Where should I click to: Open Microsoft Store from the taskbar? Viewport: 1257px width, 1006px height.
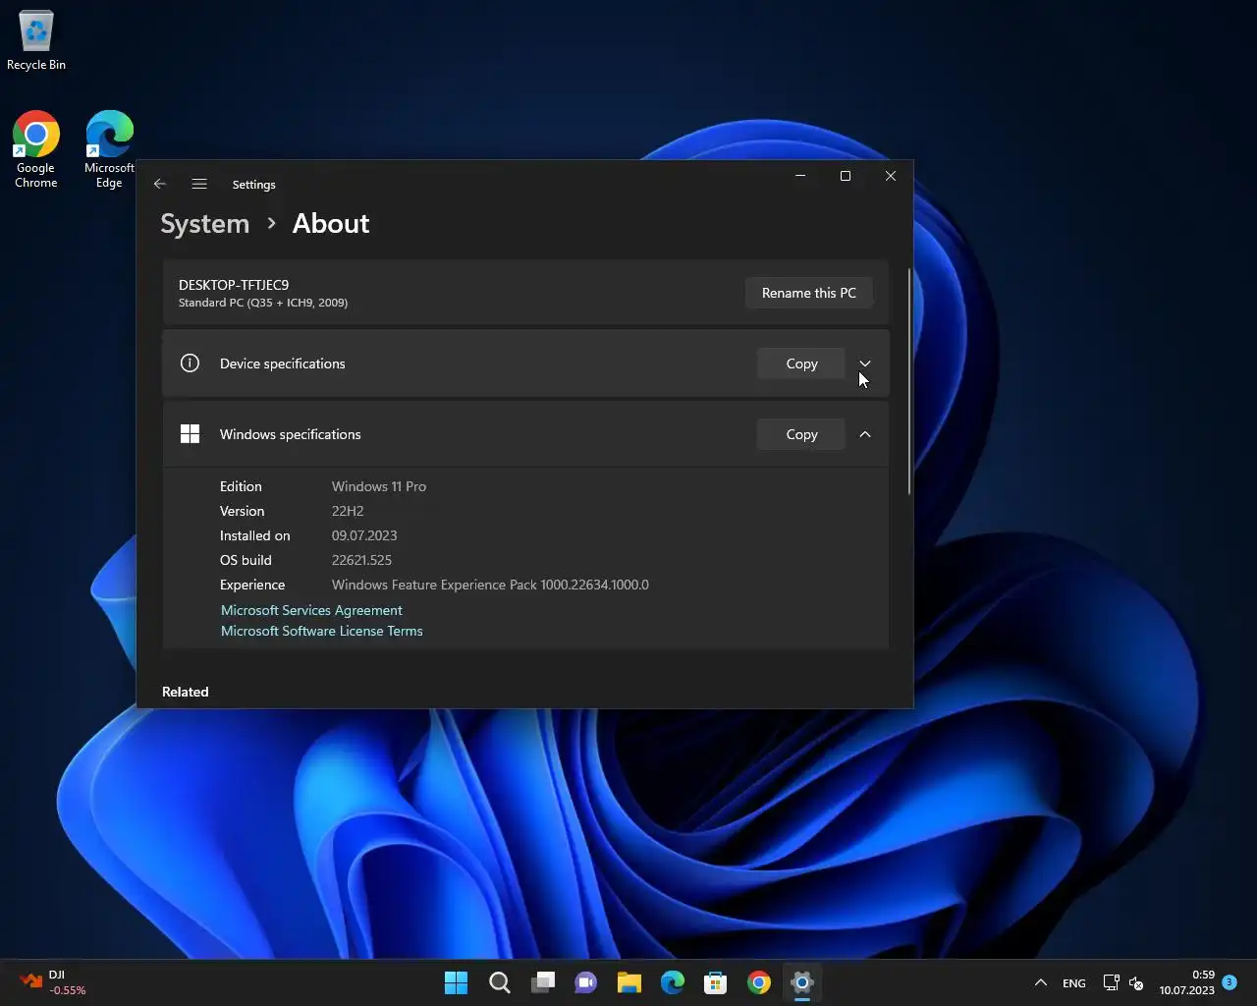tap(716, 982)
